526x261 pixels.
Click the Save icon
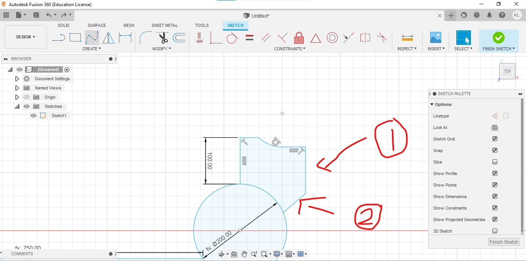tap(36, 15)
